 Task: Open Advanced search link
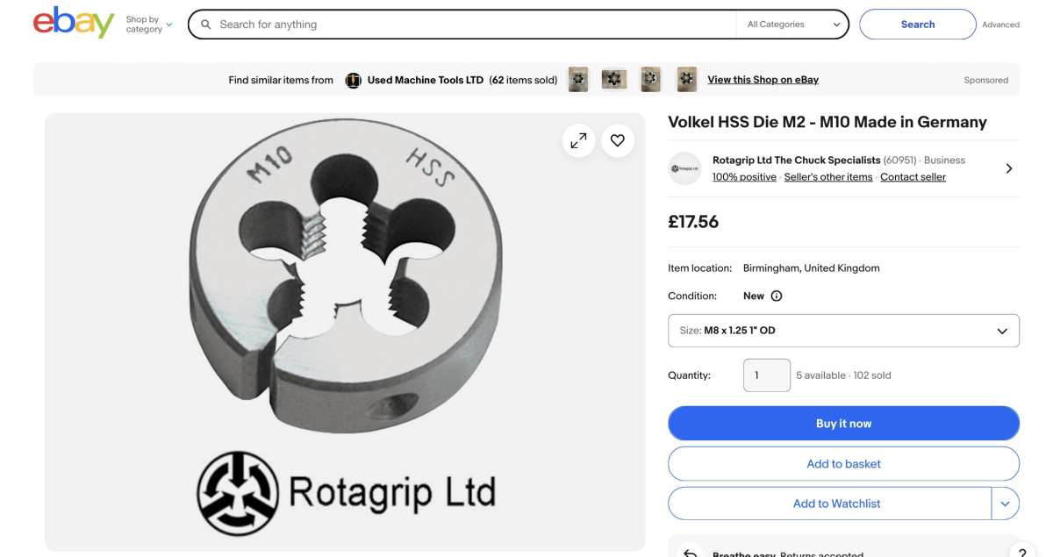point(1000,25)
